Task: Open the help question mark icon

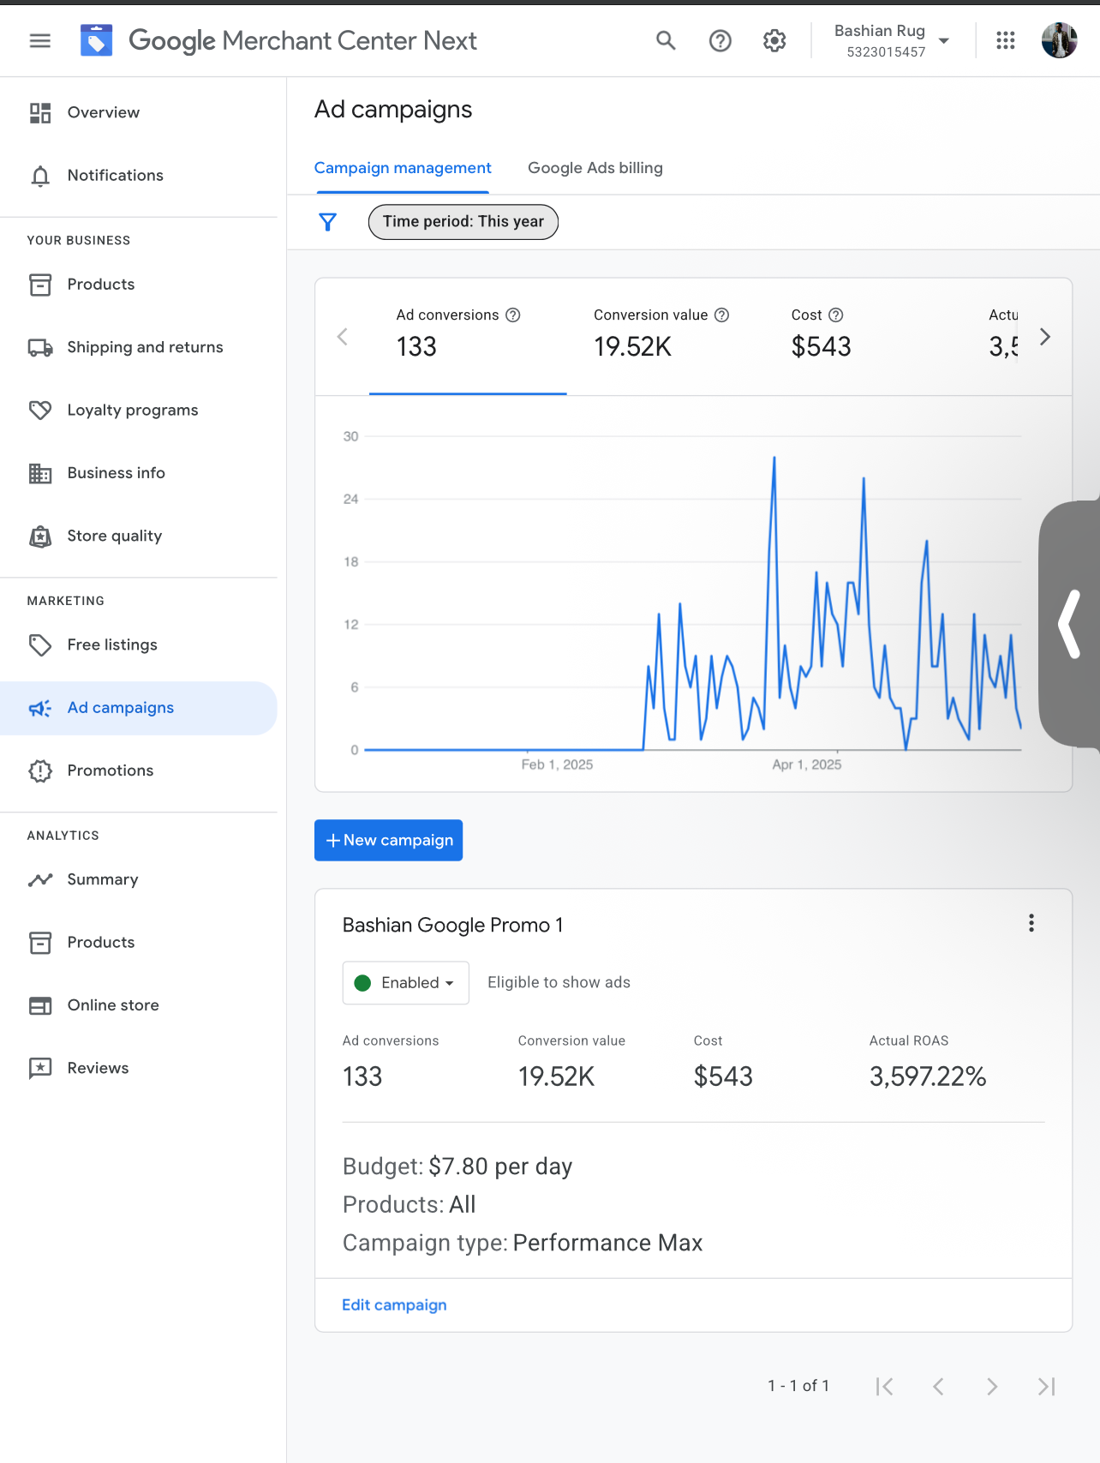Action: (720, 40)
